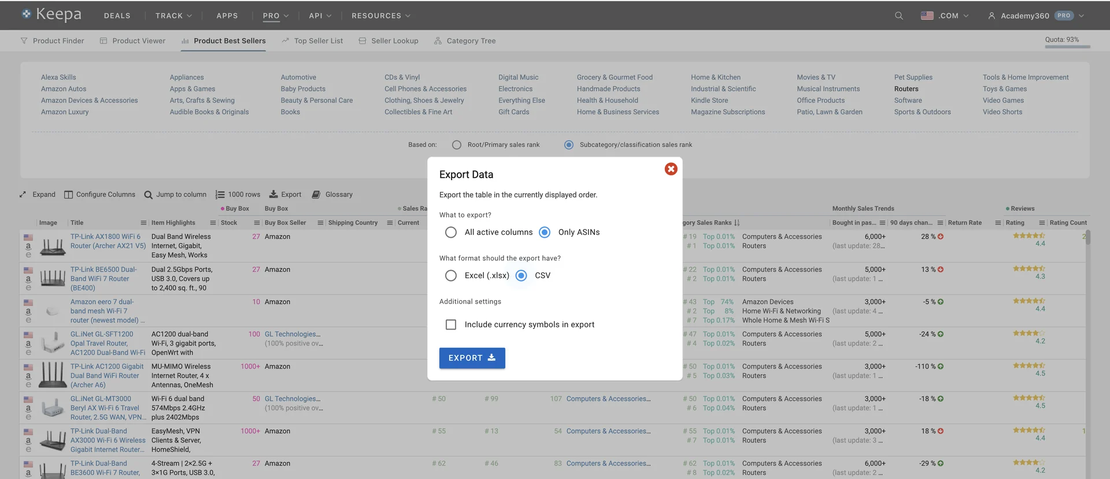Click the Keepa logo icon
The height and width of the screenshot is (479, 1110).
click(x=27, y=14)
